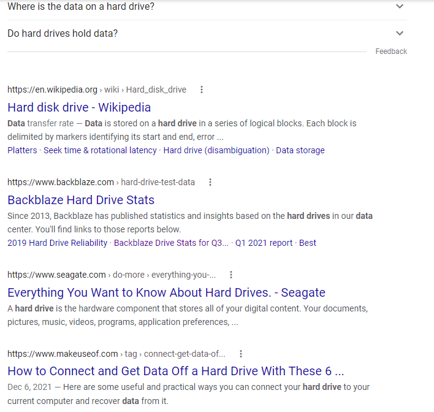Click the "A hard drive is the hardware component" snippet
Image resolution: width=434 pixels, height=412 pixels.
(x=188, y=315)
